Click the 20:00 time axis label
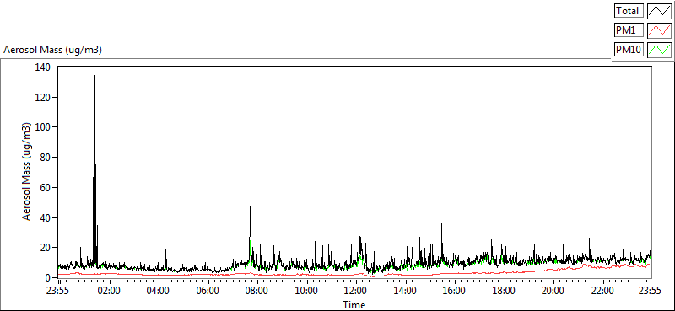 [553, 291]
